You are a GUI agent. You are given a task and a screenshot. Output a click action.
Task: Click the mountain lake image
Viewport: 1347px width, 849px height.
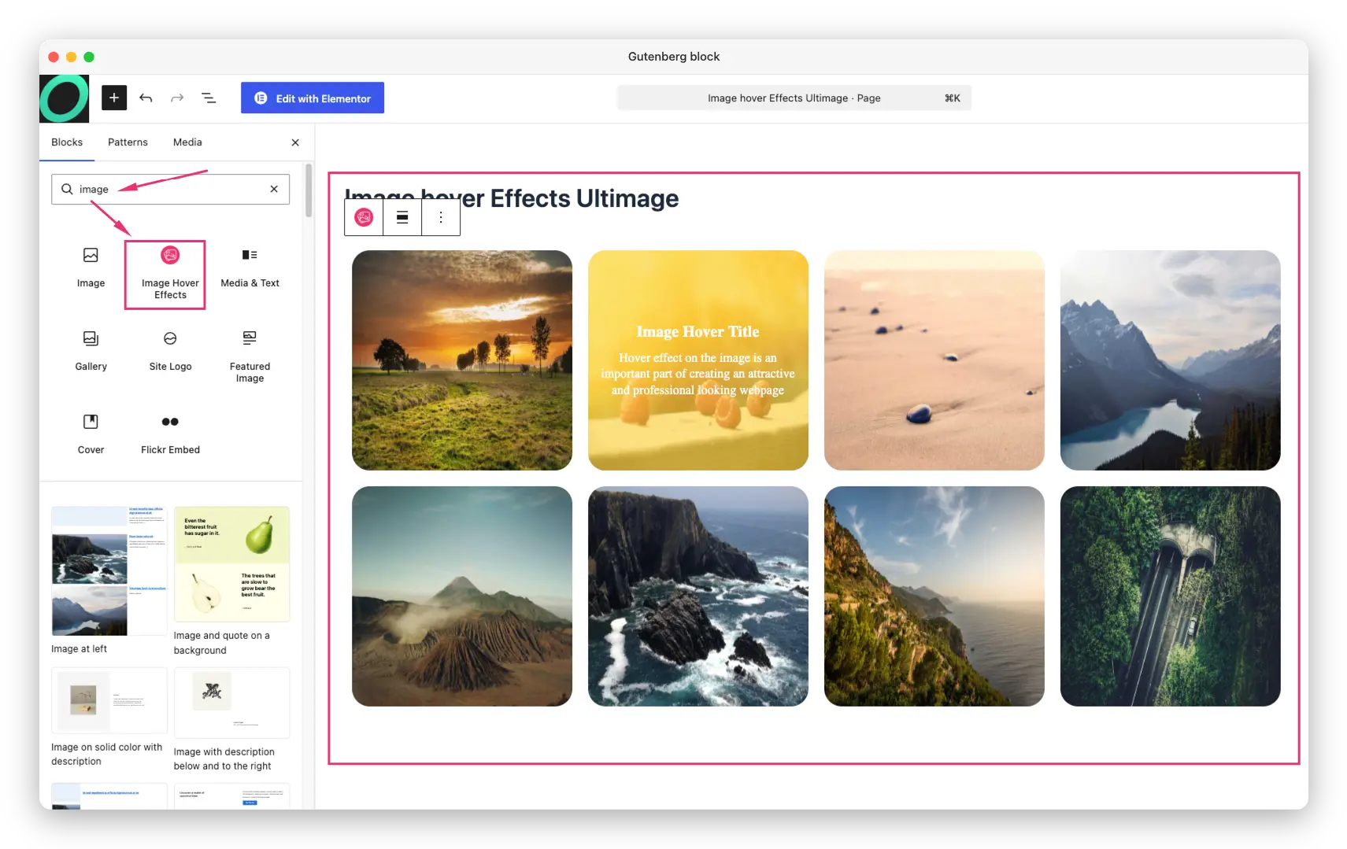[x=1171, y=360]
